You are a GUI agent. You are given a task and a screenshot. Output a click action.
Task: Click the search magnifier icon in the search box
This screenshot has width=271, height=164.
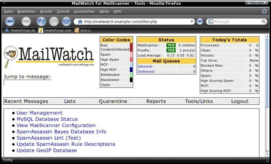pyautogui.click(x=264, y=22)
